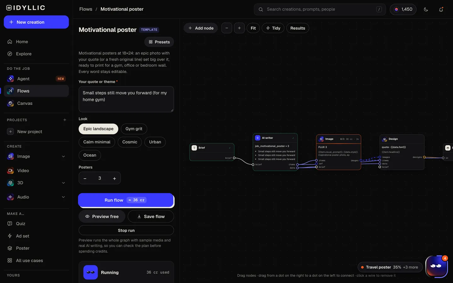Open Explore in sidebar
Screen dimensions: 453x283
pyautogui.click(x=36, y=54)
